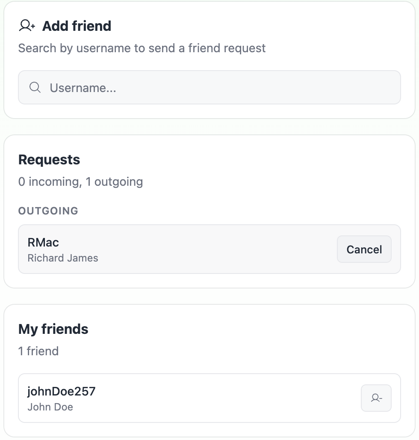Viewport: 419px width, 440px height.
Task: Cancel the outgoing request to RMac
Action: click(x=364, y=249)
